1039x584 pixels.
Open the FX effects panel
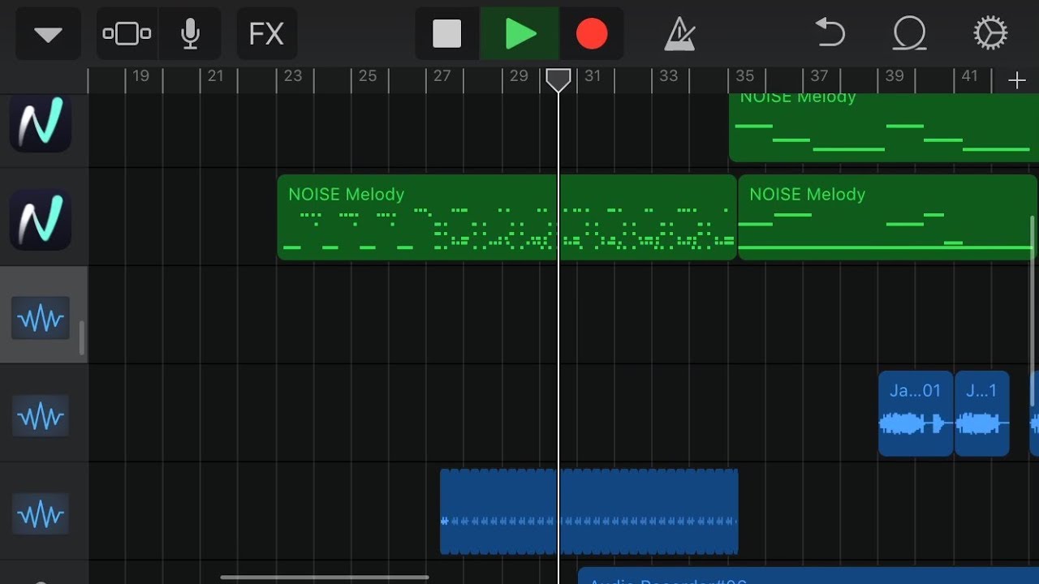266,34
